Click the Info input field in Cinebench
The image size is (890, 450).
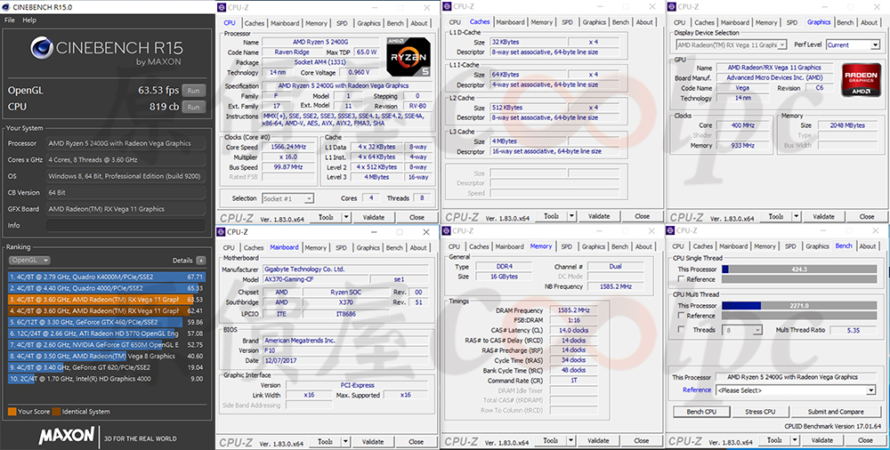pyautogui.click(x=125, y=225)
